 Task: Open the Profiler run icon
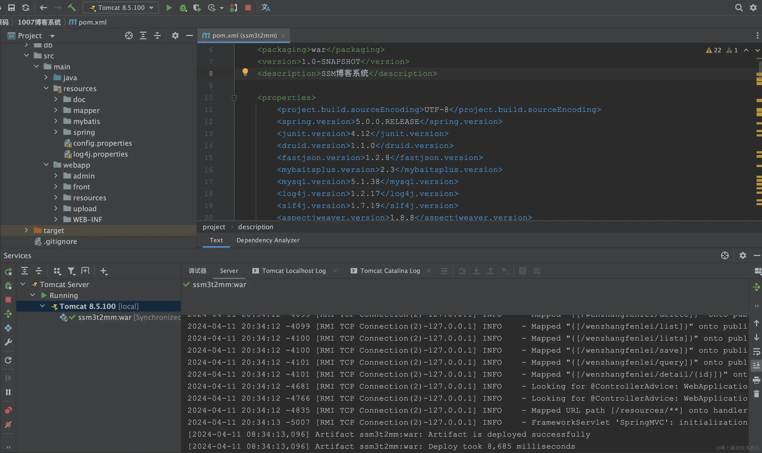click(x=212, y=8)
